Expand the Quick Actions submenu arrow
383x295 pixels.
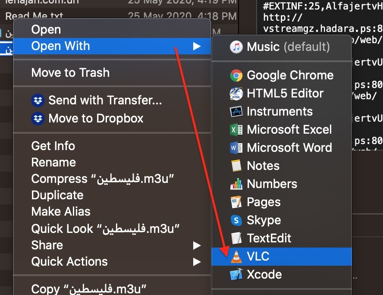pos(197,262)
